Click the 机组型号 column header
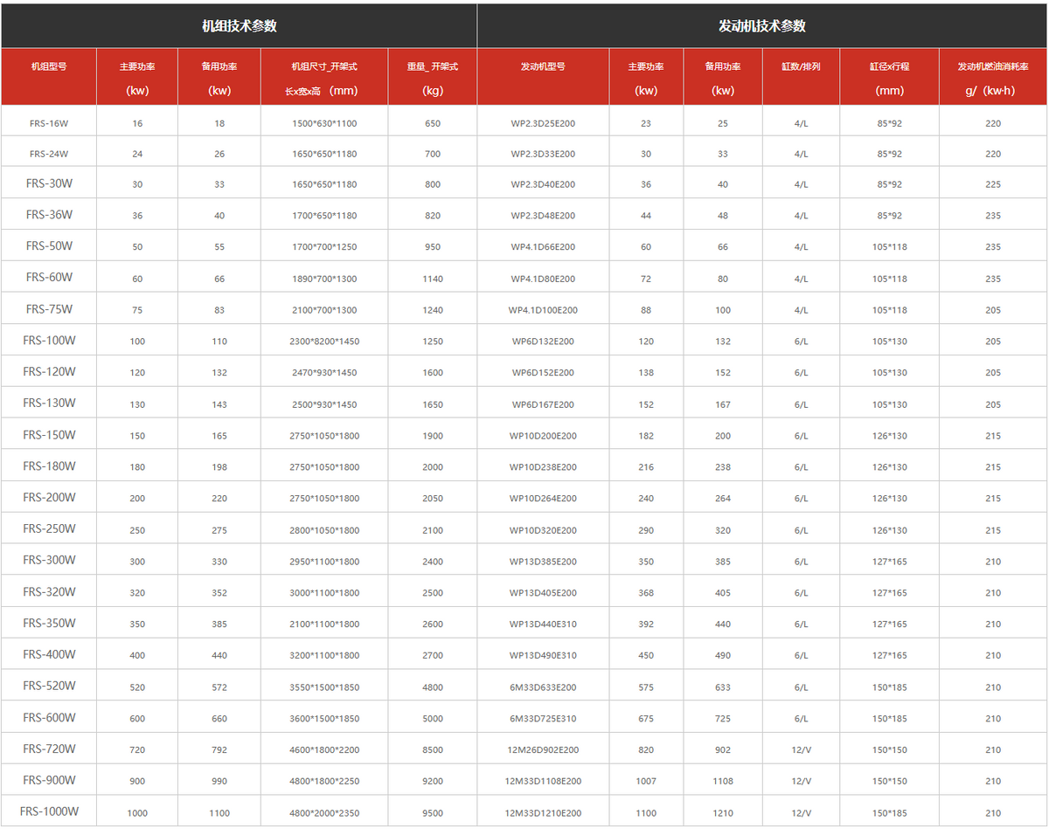This screenshot has width=1049, height=835. tap(49, 66)
